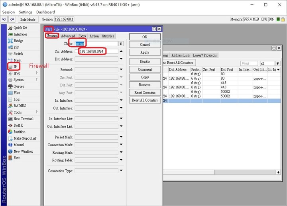
Task: Click Reset All Counters in Firewall window toolbar
Action: tap(179, 63)
